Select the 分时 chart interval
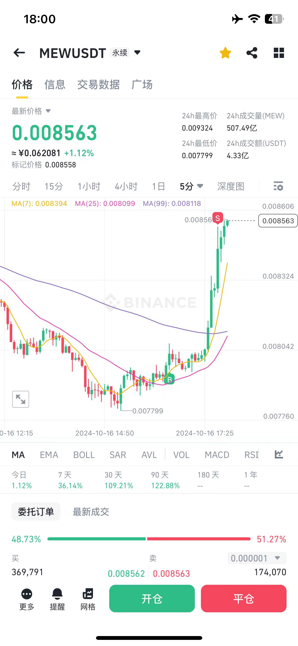Viewport: 298px width, 646px height. [x=21, y=186]
